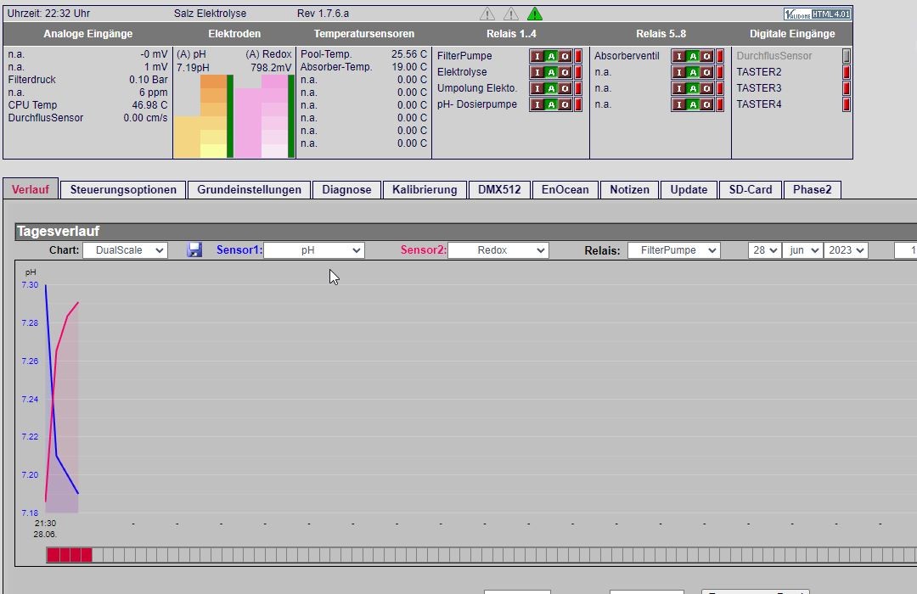Click the TASTER4 red indicator

point(847,104)
